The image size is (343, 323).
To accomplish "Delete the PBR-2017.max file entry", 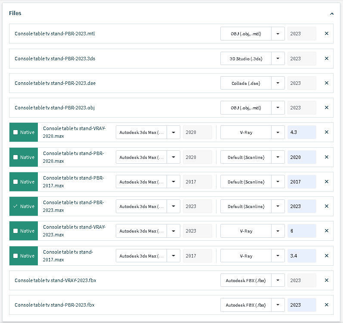I will tap(327, 182).
